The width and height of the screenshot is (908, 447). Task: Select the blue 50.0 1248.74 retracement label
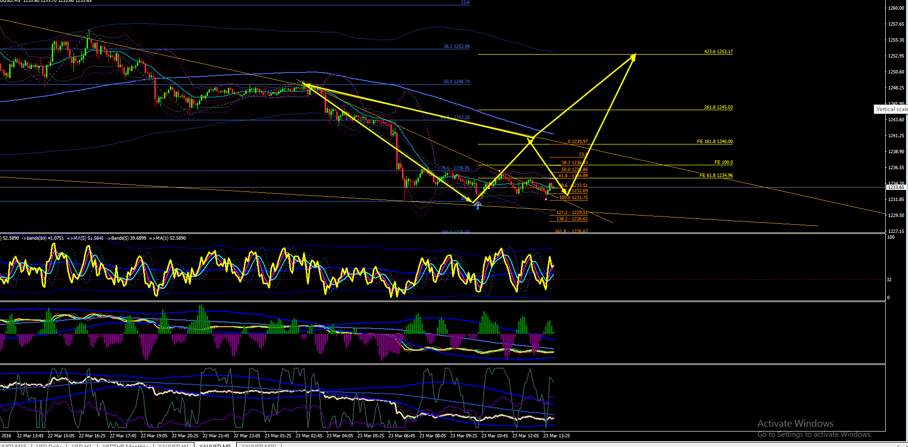[x=456, y=82]
